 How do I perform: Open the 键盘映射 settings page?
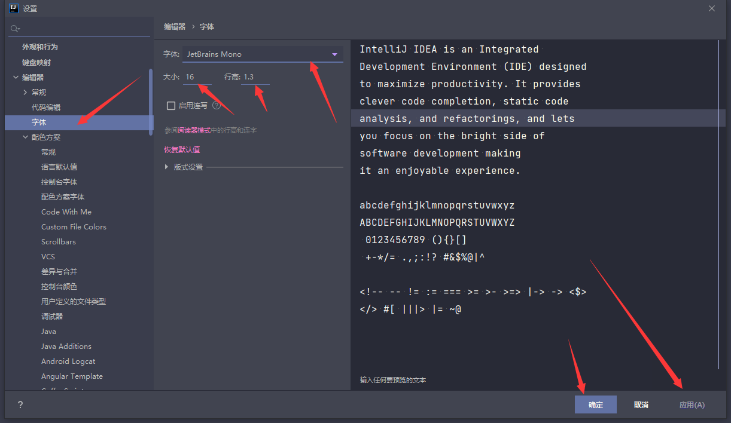[36, 62]
